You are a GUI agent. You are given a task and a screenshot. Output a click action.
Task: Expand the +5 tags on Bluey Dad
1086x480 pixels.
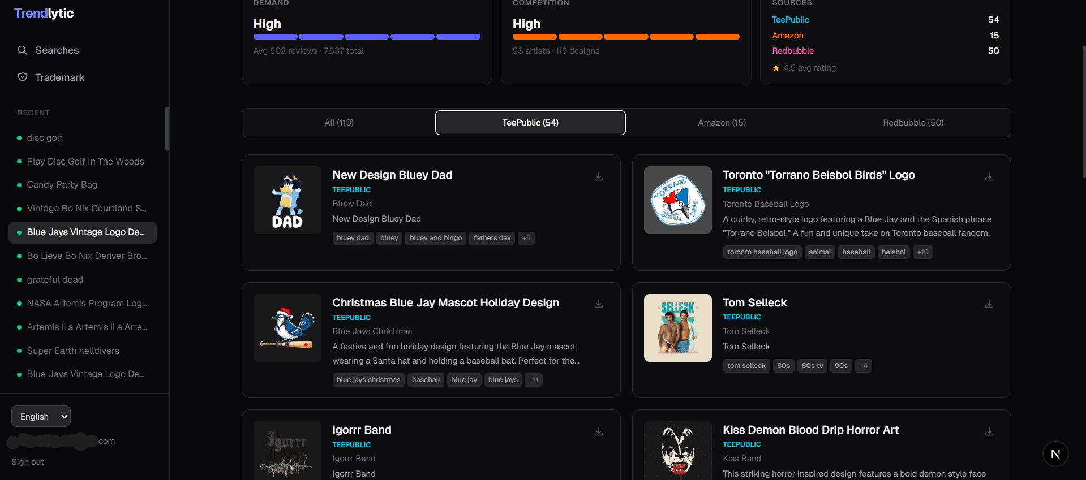[x=526, y=238]
